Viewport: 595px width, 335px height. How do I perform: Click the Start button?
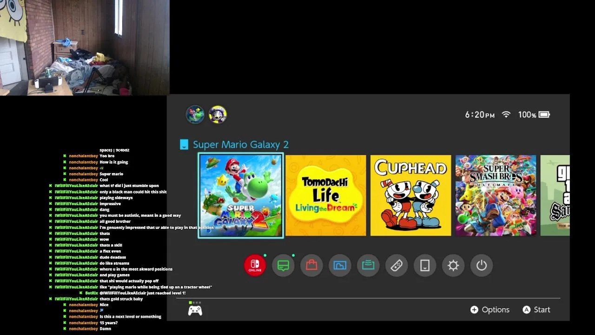tap(536, 310)
